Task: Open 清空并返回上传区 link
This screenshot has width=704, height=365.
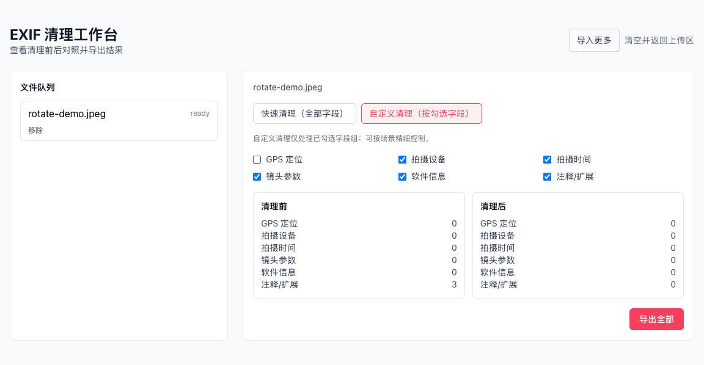Action: 658,40
